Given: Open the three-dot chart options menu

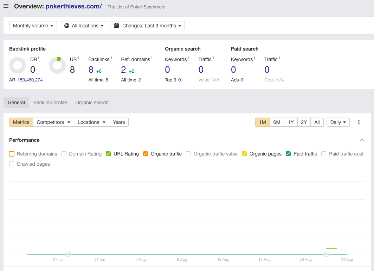Looking at the screenshot, I should pyautogui.click(x=359, y=122).
